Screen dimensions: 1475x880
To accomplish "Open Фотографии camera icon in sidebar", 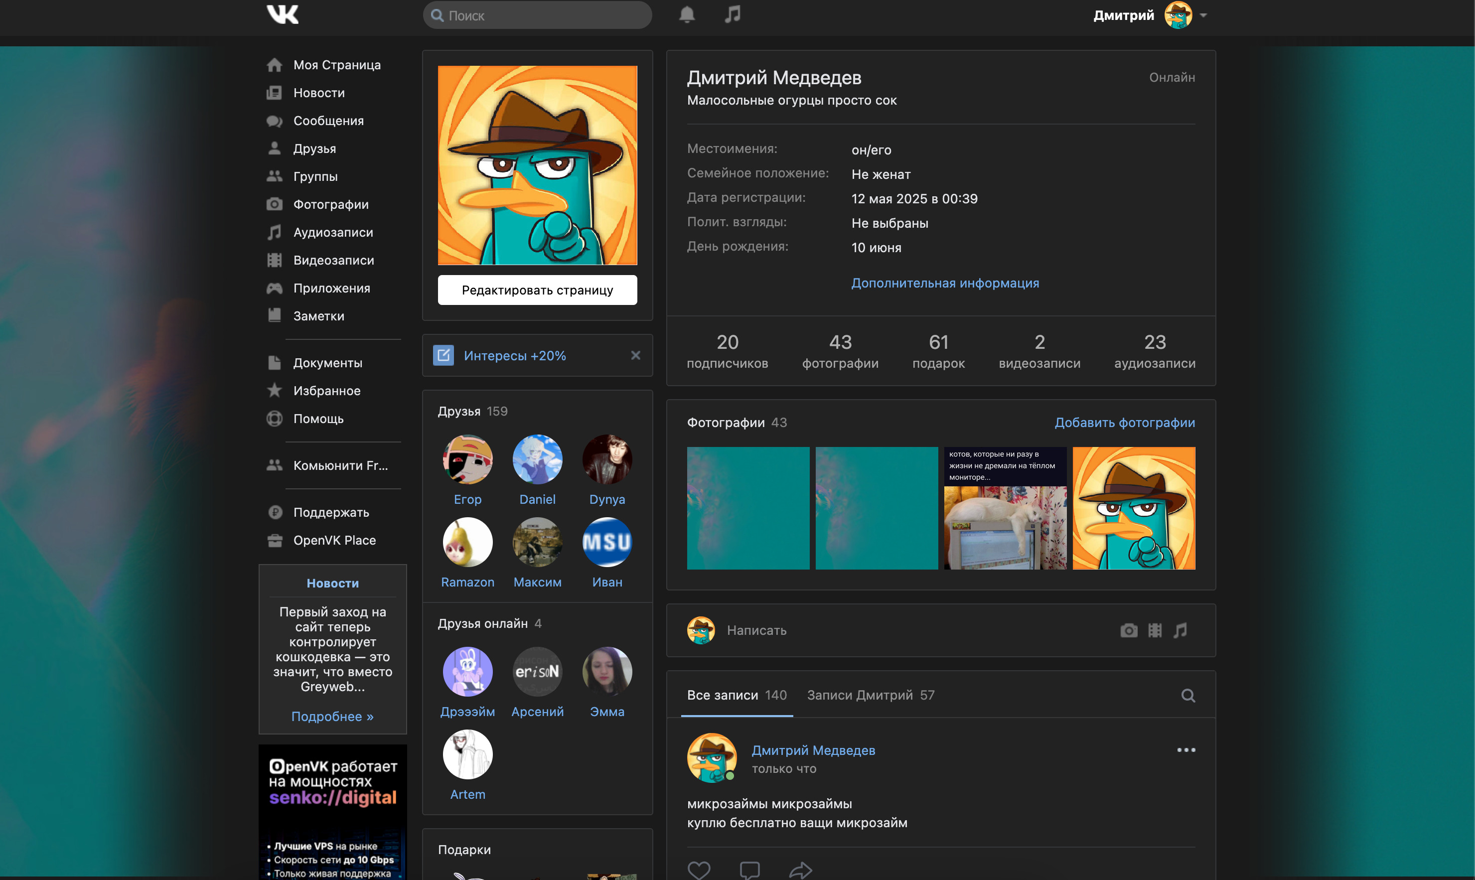I will coord(274,204).
